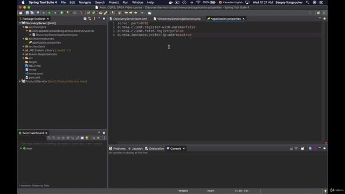Image resolution: width=345 pixels, height=194 pixels.
Task: Close the Console view tab
Action: [x=184, y=149]
